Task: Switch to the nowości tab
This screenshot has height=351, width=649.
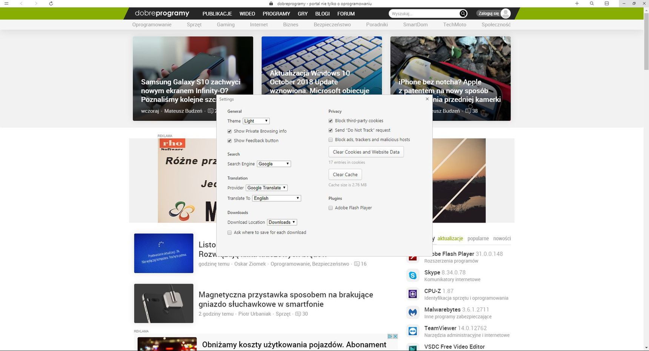Action: (x=502, y=238)
